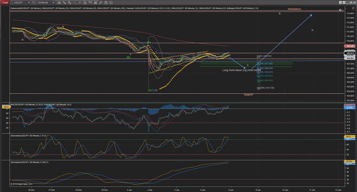Select the Resistance label on the chart
Image resolution: width=357 pixels, height=192 pixels.
(x=294, y=9)
